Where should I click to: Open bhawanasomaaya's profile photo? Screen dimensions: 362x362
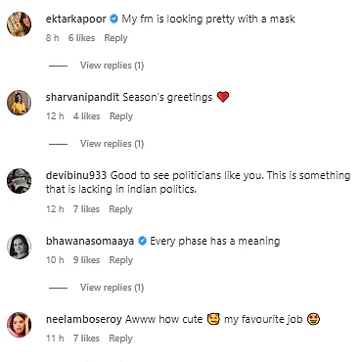(20, 247)
